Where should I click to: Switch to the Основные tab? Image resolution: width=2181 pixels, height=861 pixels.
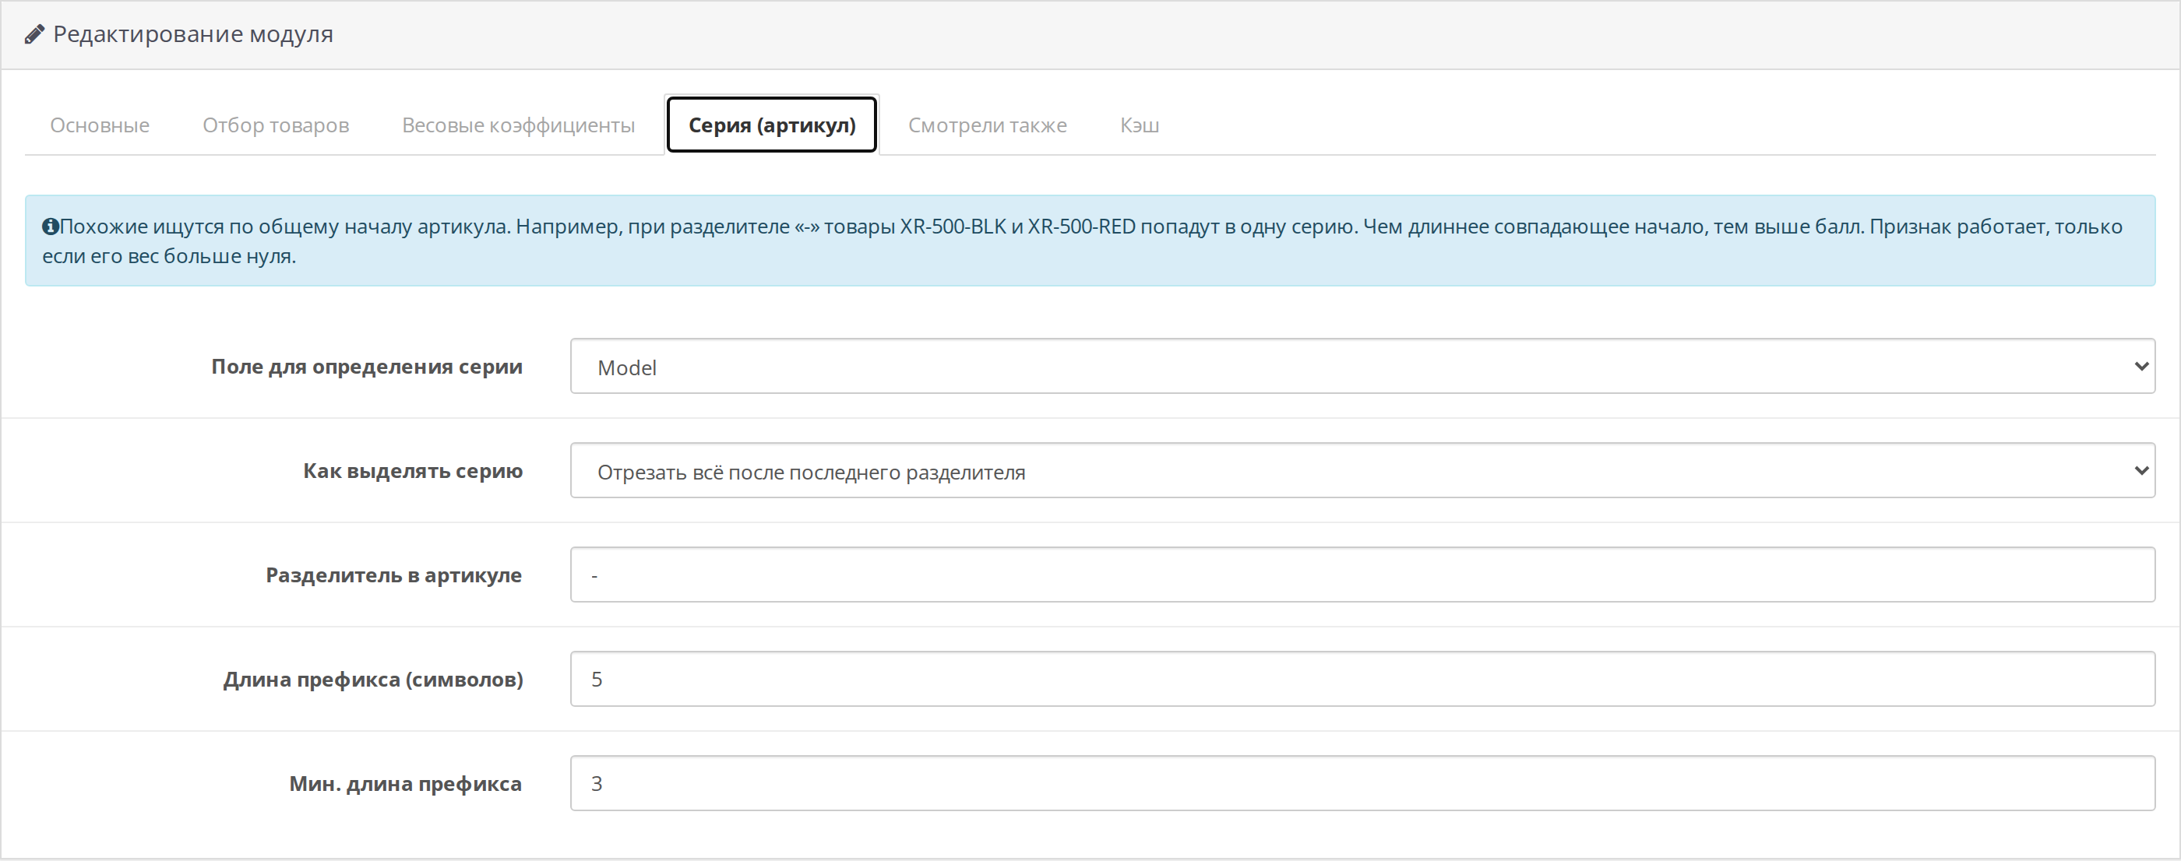point(100,125)
